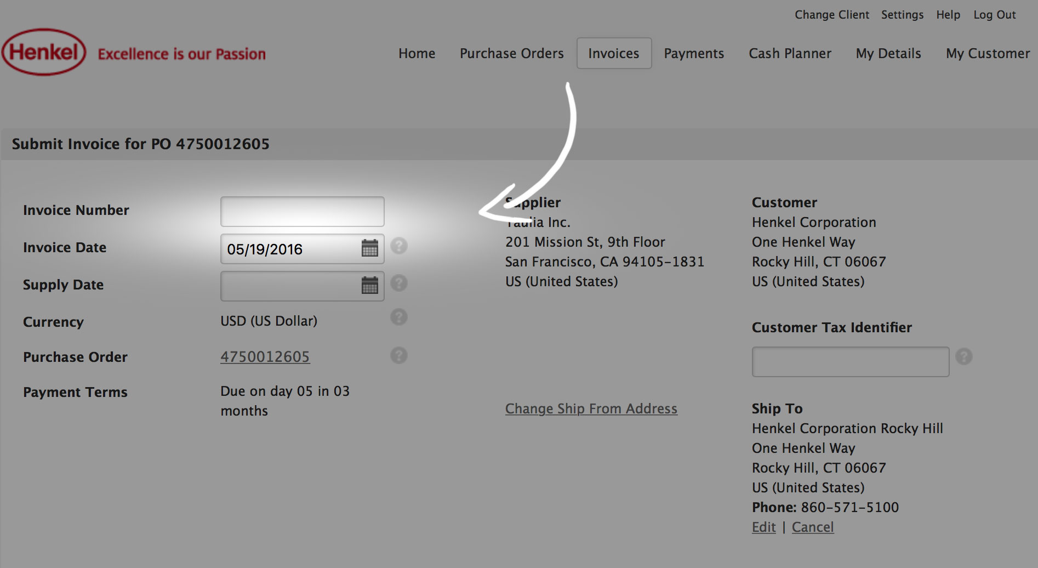Switch to the Payments tab
The height and width of the screenshot is (568, 1038).
point(694,53)
